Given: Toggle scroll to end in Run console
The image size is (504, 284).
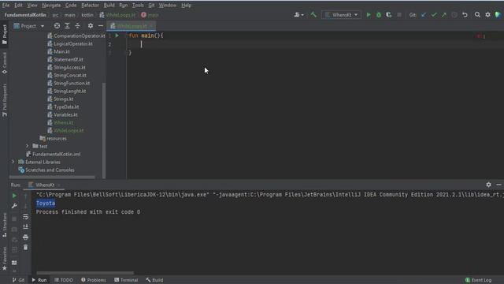Looking at the screenshot, I should pyautogui.click(x=26, y=227).
